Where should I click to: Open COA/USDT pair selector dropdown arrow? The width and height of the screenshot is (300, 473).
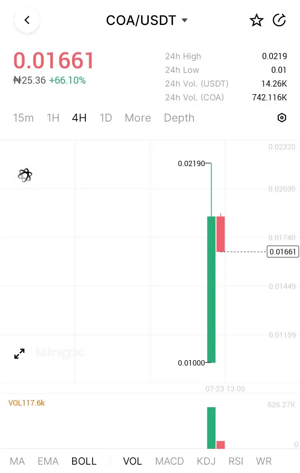click(x=185, y=20)
